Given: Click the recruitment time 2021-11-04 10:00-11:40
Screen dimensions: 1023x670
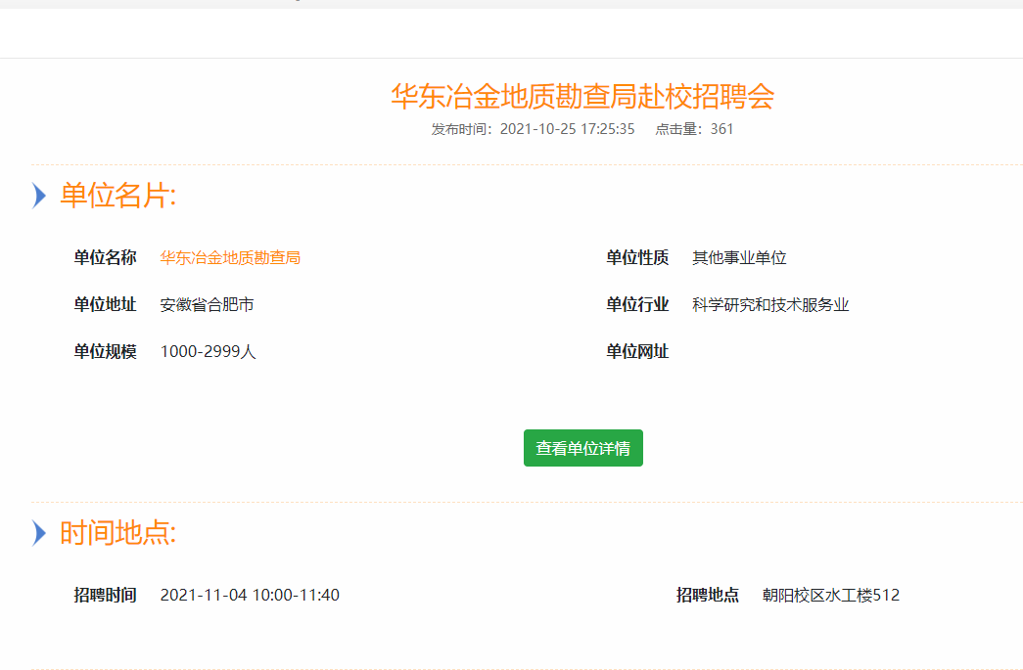Looking at the screenshot, I should coord(250,595).
